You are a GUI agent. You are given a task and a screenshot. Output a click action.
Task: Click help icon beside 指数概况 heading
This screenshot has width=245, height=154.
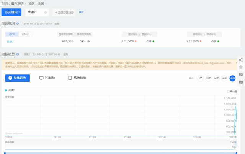[18, 23]
